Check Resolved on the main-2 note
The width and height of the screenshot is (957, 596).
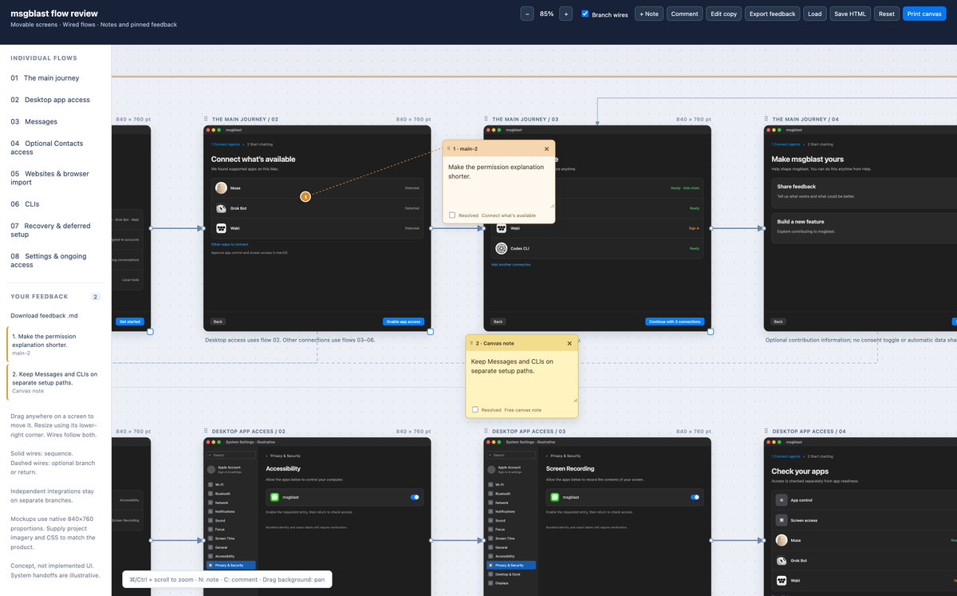pyautogui.click(x=452, y=215)
